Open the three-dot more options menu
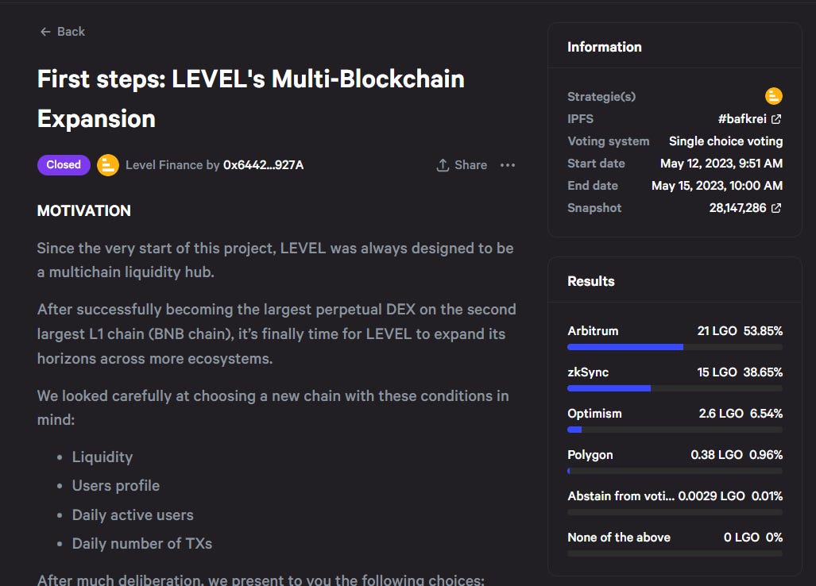 click(508, 165)
